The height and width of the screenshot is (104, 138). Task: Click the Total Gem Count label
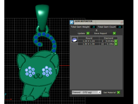tap(107, 27)
